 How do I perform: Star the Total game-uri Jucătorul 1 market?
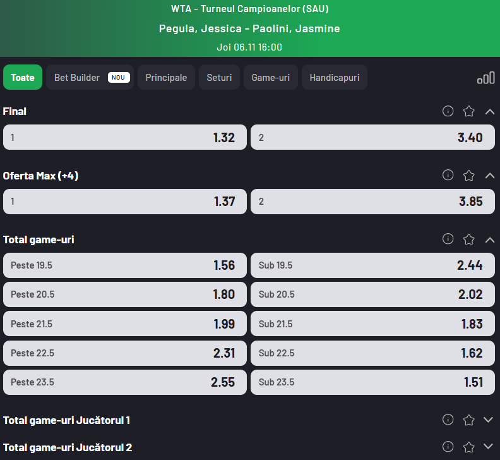(x=468, y=420)
